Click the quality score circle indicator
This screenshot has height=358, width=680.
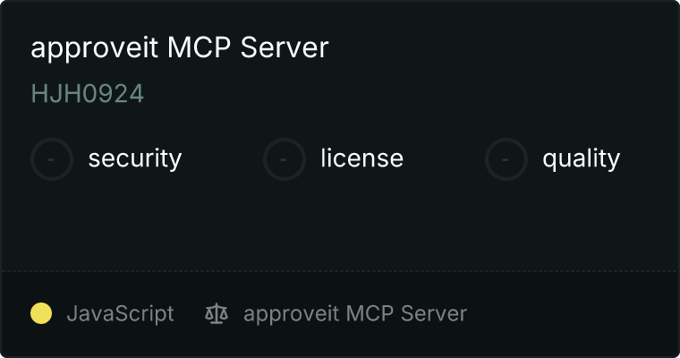click(506, 159)
